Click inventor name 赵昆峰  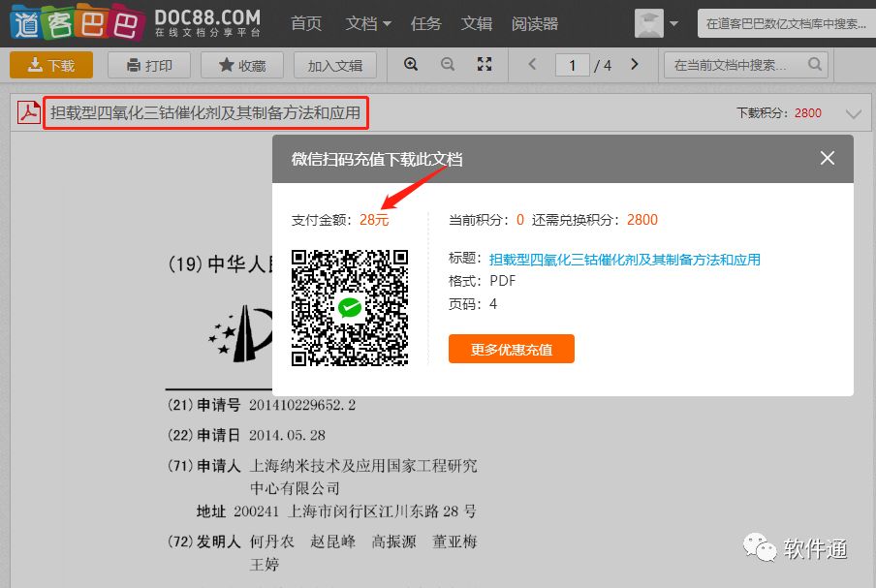coord(333,542)
